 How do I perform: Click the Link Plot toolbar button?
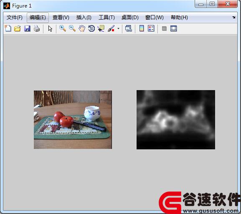[129, 28]
